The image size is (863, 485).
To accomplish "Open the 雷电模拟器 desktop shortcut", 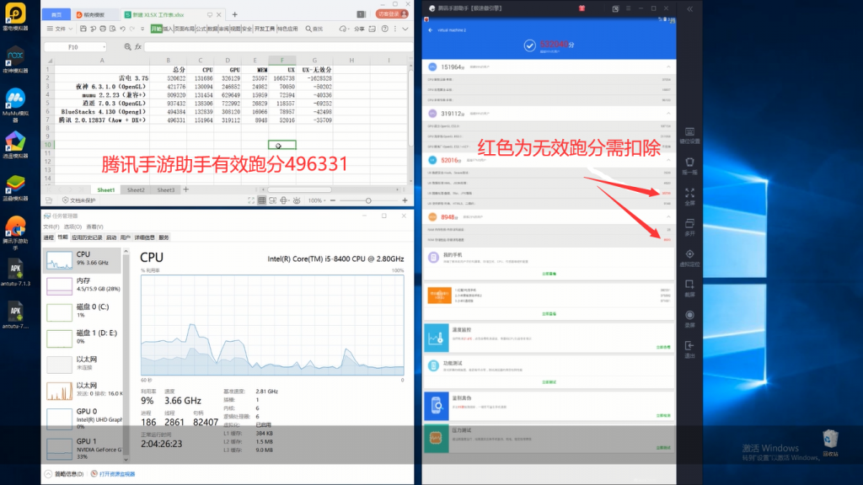I will tap(15, 17).
